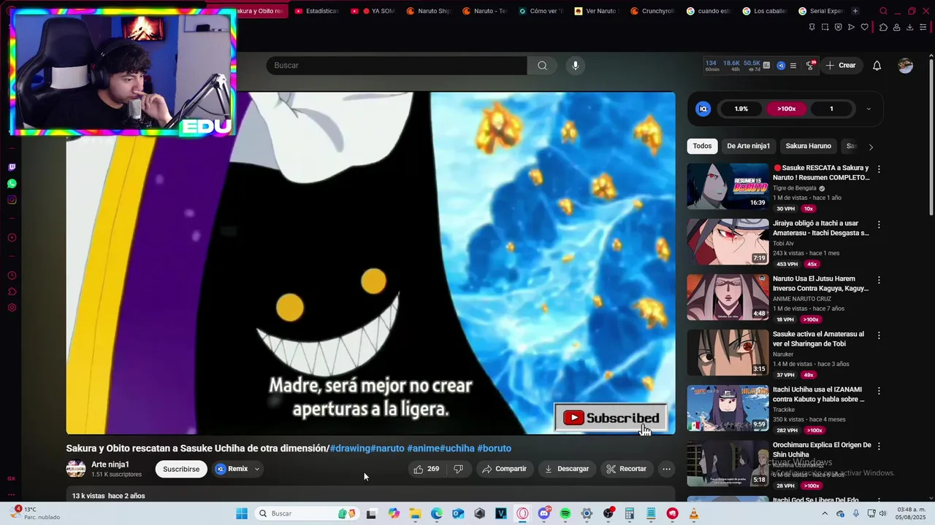Expand the vidIQ score panel chevron
This screenshot has height=525, width=935.
click(x=869, y=109)
